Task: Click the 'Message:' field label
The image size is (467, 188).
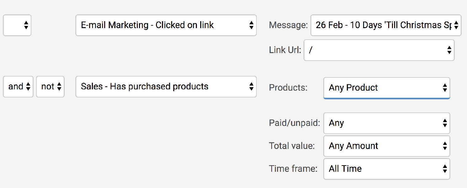Action: pyautogui.click(x=288, y=25)
